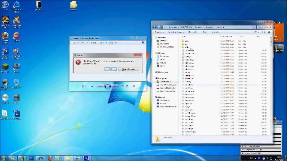Open the iTunes desktop shortcut

5,6
